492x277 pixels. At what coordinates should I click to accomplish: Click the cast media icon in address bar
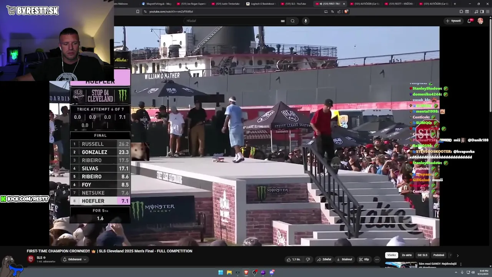(x=326, y=12)
